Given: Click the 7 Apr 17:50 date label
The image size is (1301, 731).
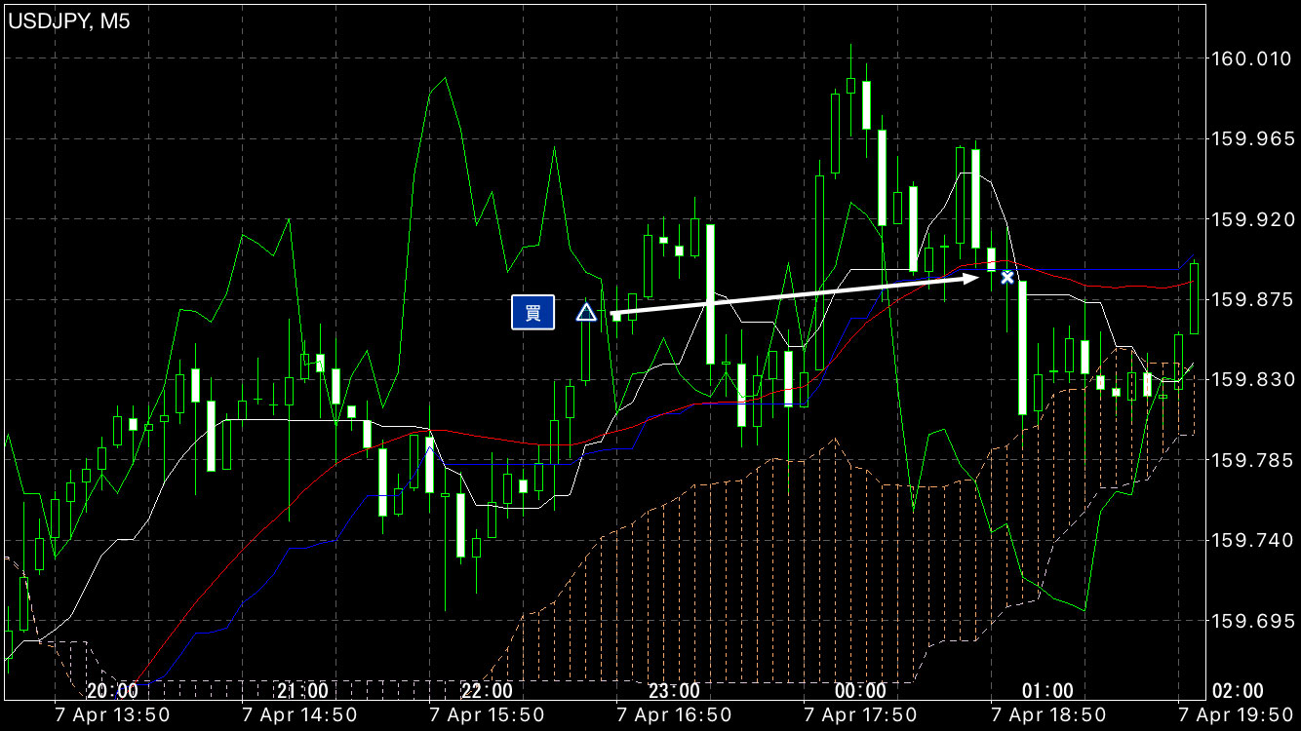Looking at the screenshot, I should pos(861,715).
